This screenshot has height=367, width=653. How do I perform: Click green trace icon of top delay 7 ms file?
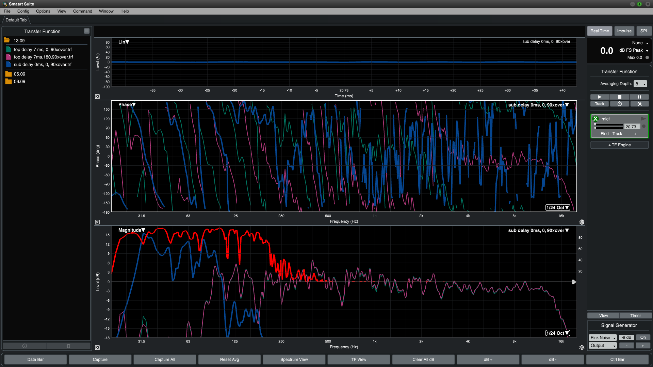pos(9,49)
